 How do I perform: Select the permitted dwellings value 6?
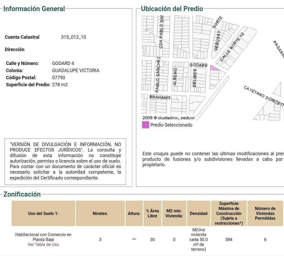[x=265, y=239]
